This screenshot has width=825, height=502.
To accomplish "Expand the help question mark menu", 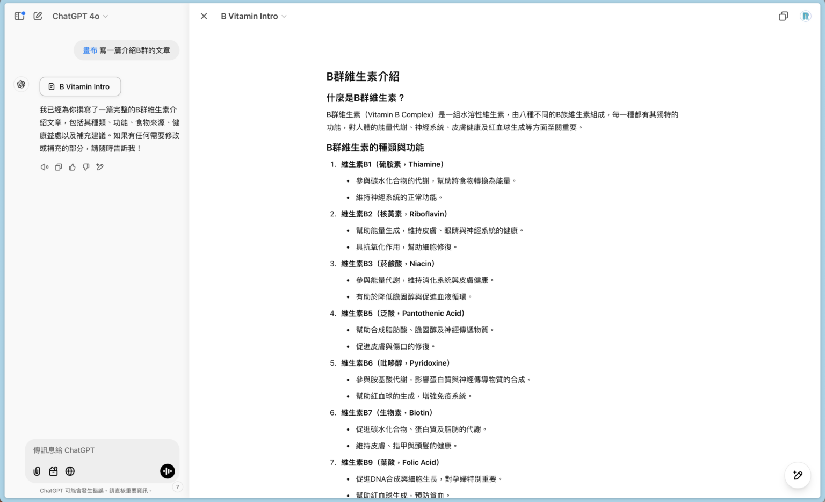I will [x=178, y=487].
